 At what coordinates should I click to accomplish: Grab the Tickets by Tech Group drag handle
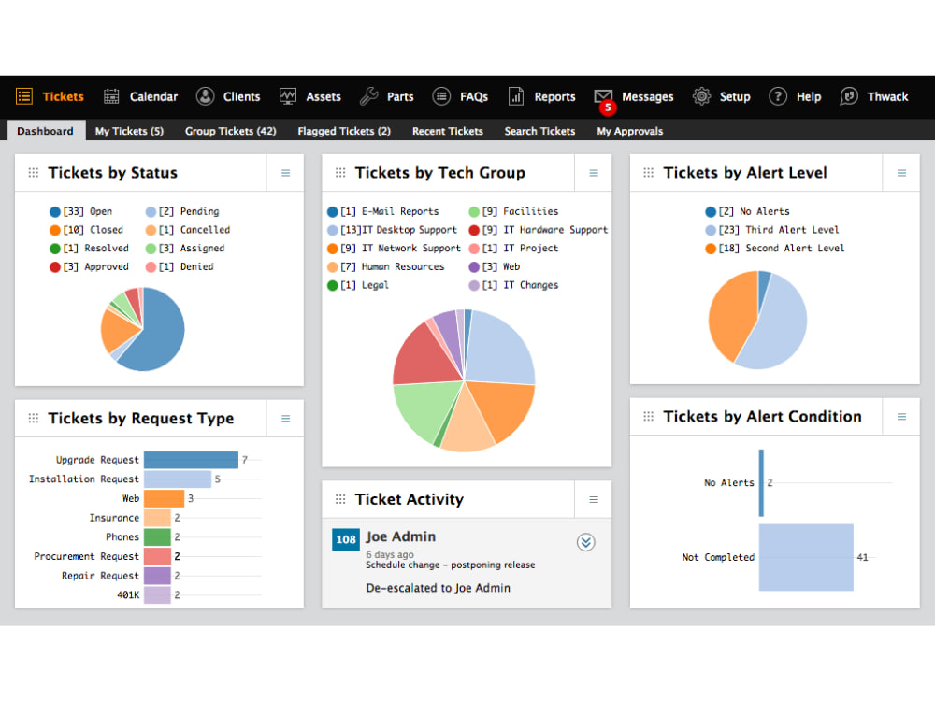[x=340, y=172]
